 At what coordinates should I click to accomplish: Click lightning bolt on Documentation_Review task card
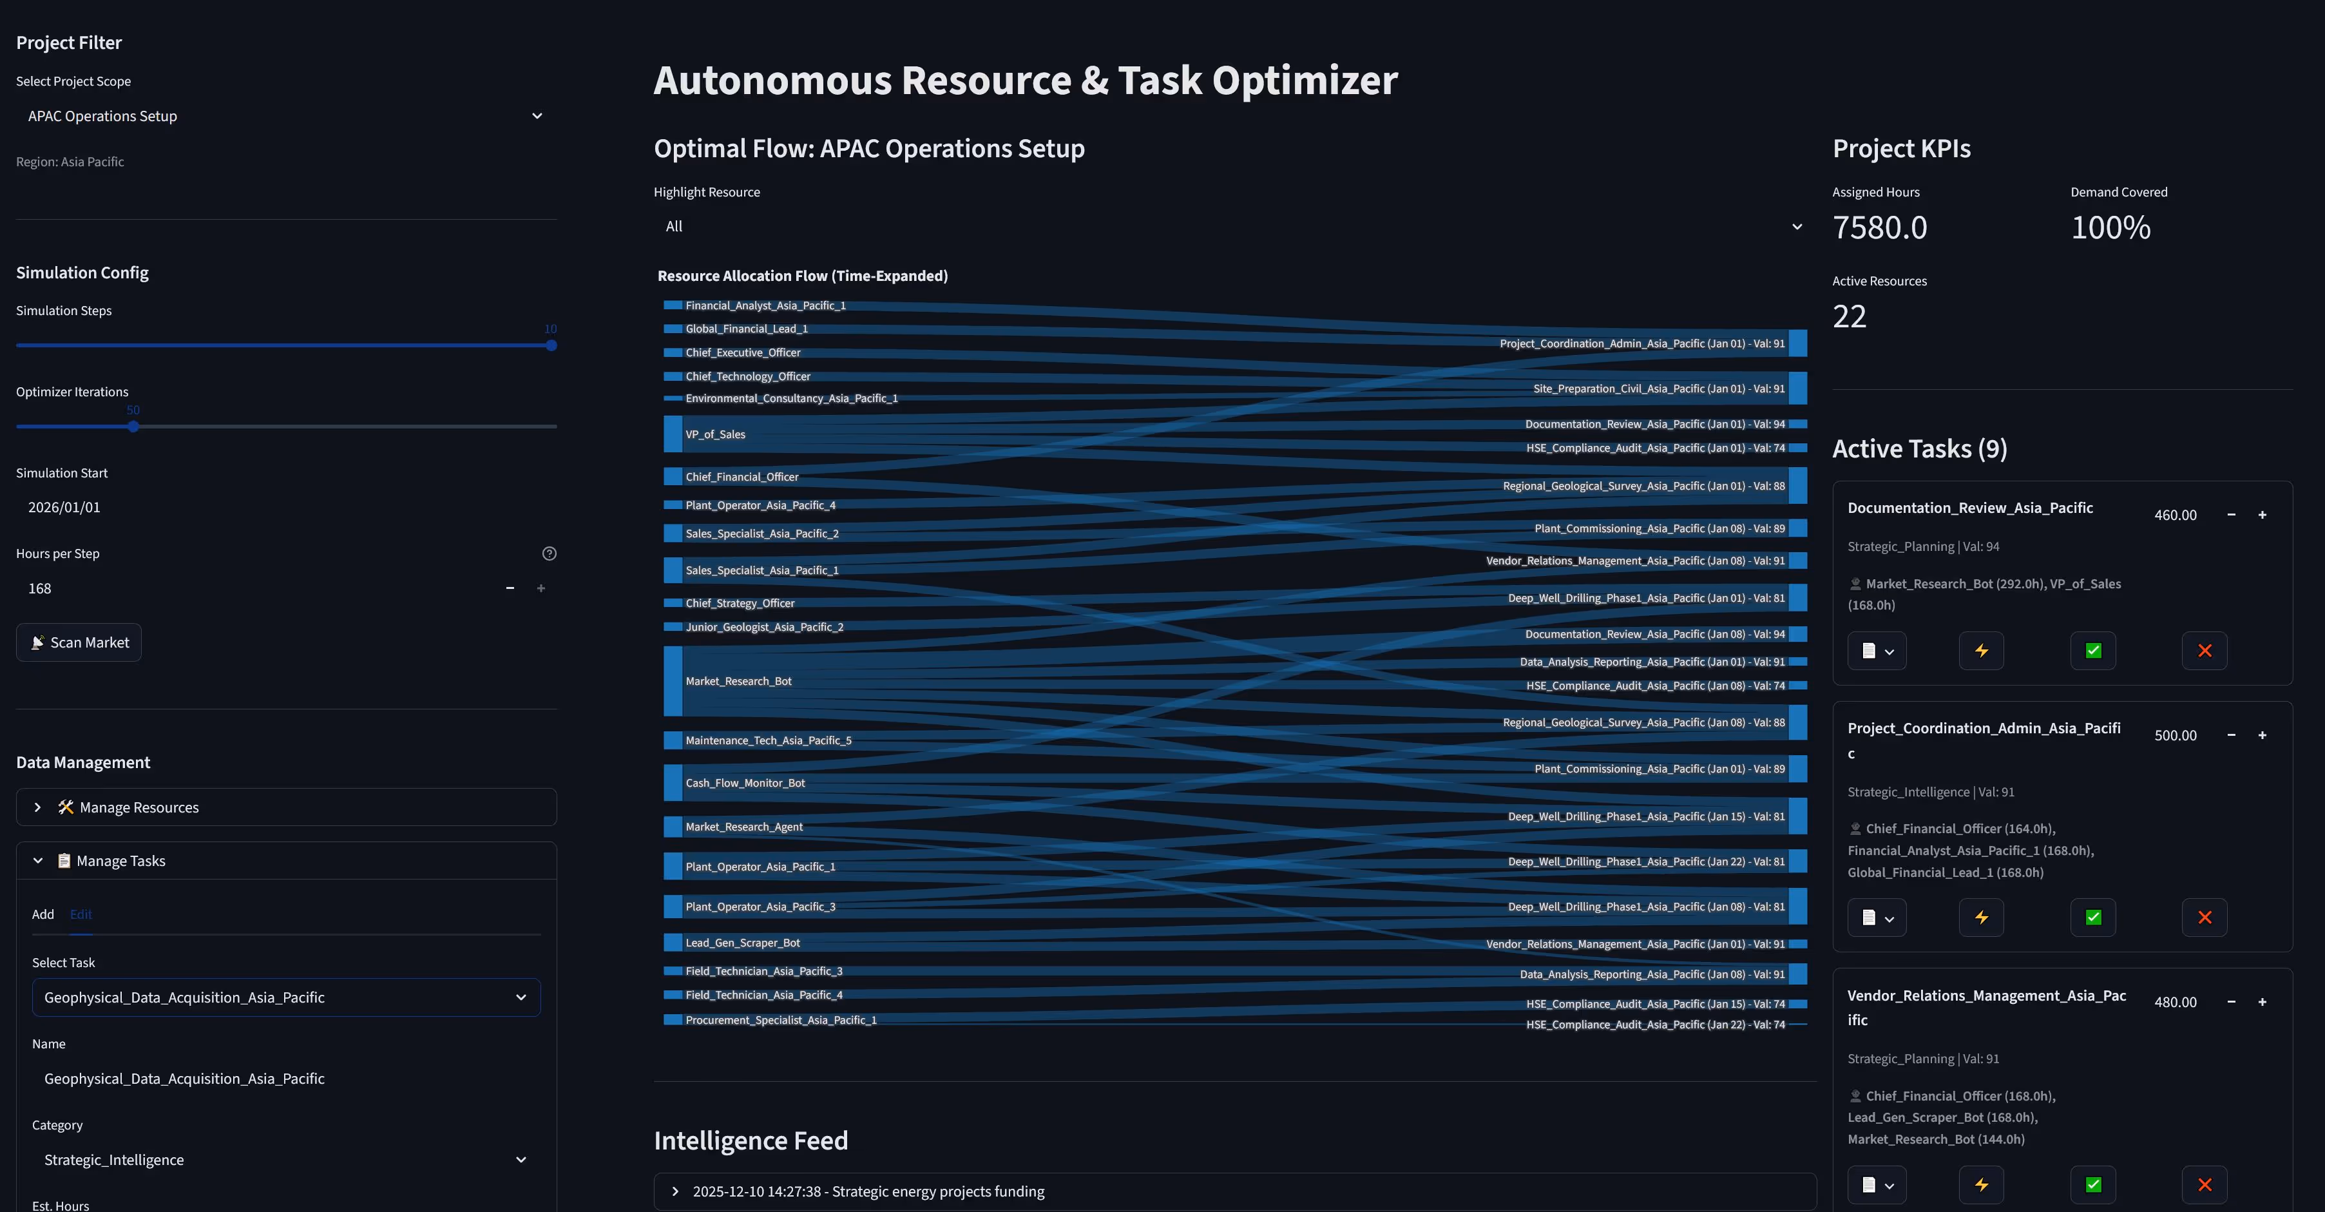tap(1981, 651)
